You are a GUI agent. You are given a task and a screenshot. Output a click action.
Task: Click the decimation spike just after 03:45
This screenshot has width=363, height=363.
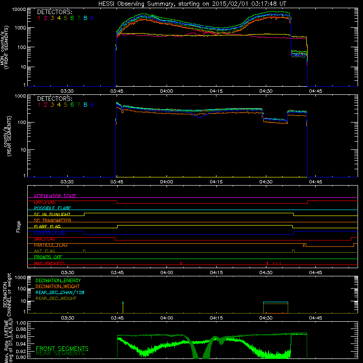pos(123,308)
